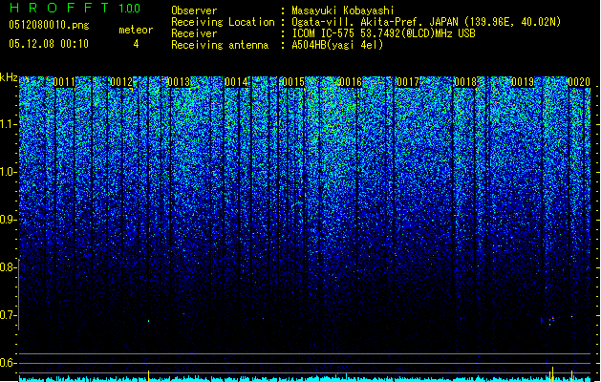The image size is (601, 382).
Task: Click the 1.1 frequency axis tick
Action: (x=9, y=124)
